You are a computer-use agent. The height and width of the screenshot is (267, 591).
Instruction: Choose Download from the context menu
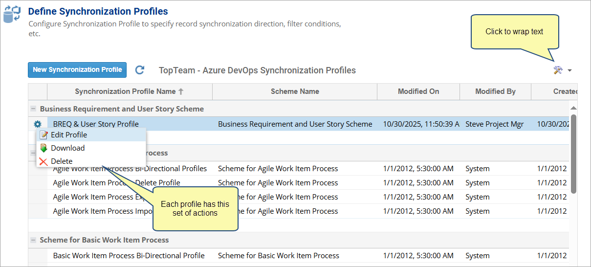(x=67, y=148)
